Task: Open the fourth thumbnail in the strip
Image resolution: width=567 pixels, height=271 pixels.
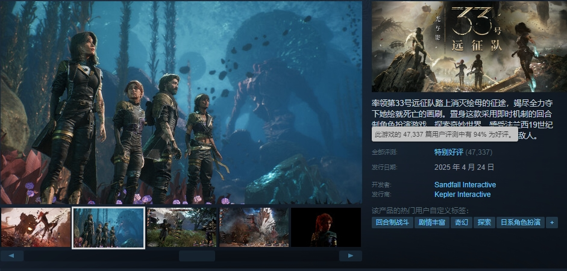Action: click(254, 228)
